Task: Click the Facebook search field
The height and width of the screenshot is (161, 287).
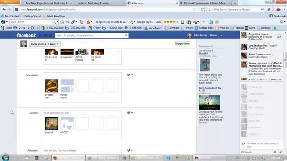Action: [x=91, y=35]
